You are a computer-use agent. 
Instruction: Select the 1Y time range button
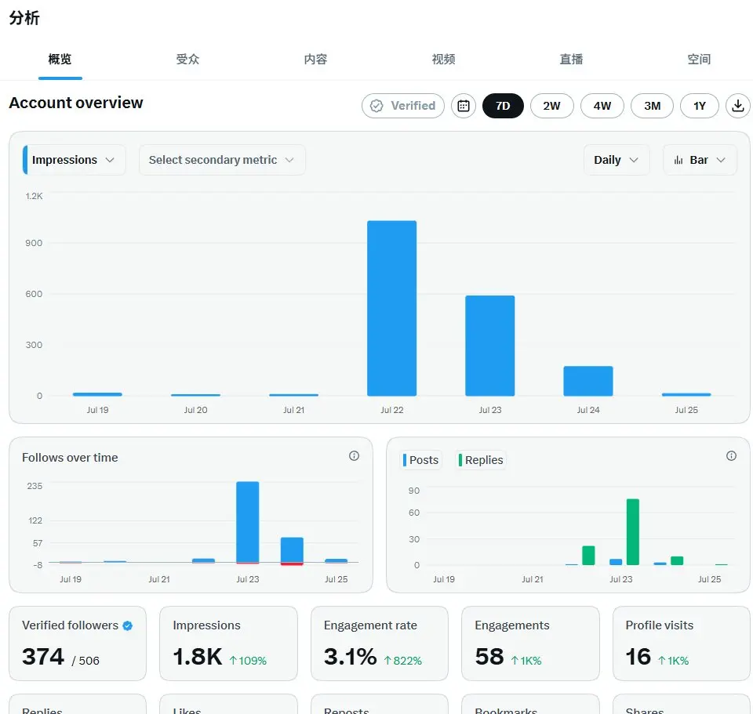699,106
